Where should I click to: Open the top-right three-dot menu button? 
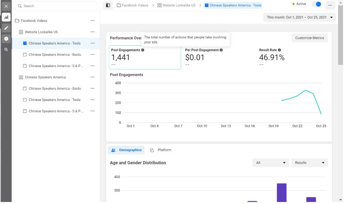pyautogui.click(x=330, y=5)
